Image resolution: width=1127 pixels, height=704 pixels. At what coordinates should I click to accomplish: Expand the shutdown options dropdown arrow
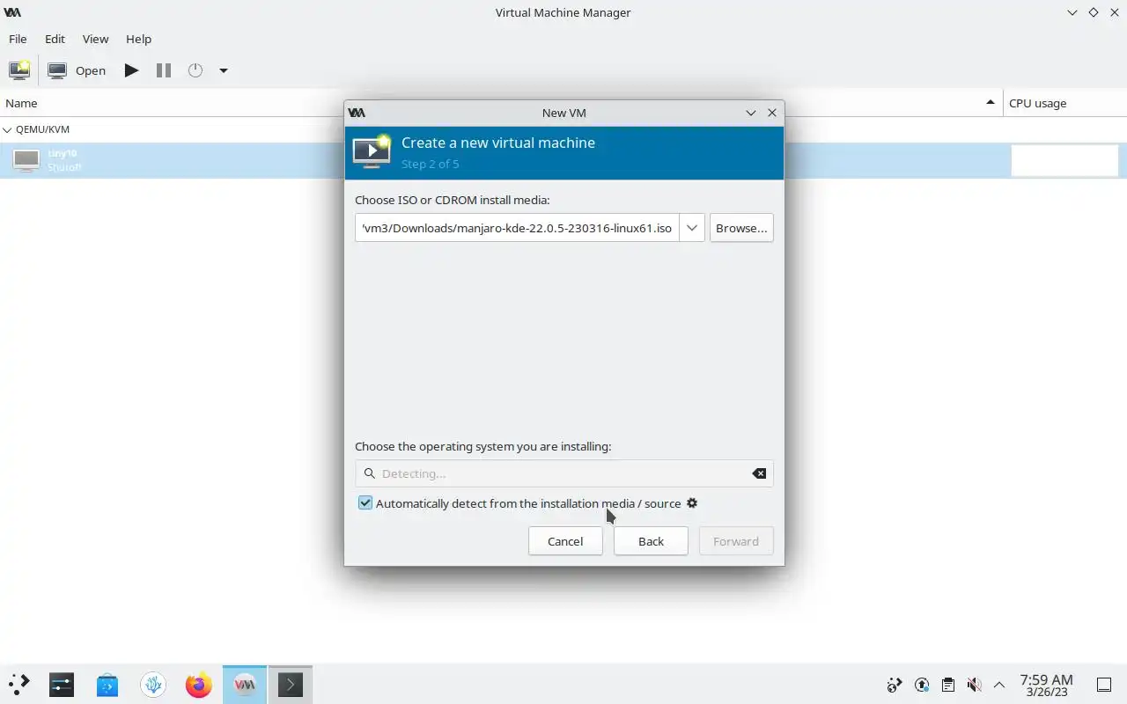coord(224,70)
